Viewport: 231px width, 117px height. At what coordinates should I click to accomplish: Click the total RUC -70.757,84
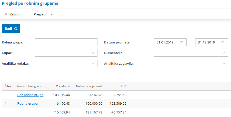[119, 112]
